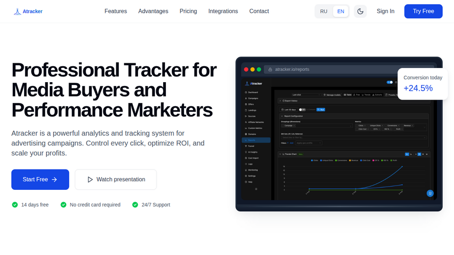Image resolution: width=454 pixels, height=255 pixels.
Task: Open the Apply geo profile dropdown in preview
Action: (308, 143)
